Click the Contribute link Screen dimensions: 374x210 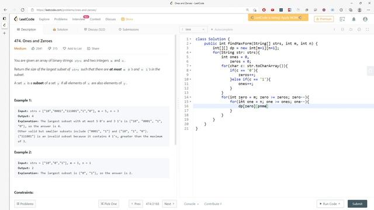[213, 204]
